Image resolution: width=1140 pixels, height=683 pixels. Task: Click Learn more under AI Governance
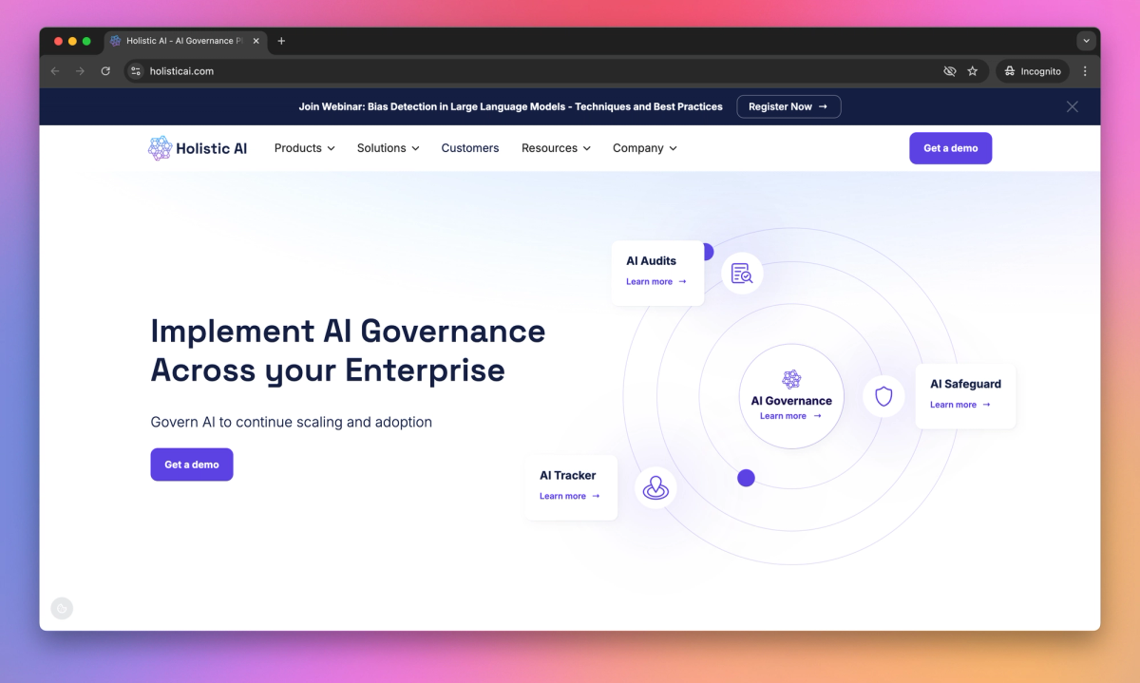coord(790,416)
